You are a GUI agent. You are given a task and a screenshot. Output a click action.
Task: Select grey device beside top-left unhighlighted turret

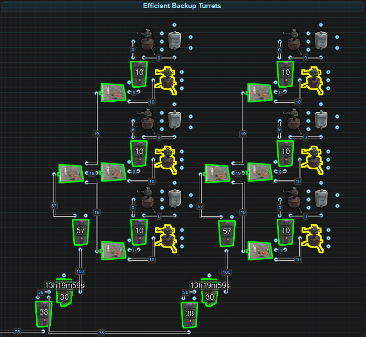pyautogui.click(x=174, y=40)
